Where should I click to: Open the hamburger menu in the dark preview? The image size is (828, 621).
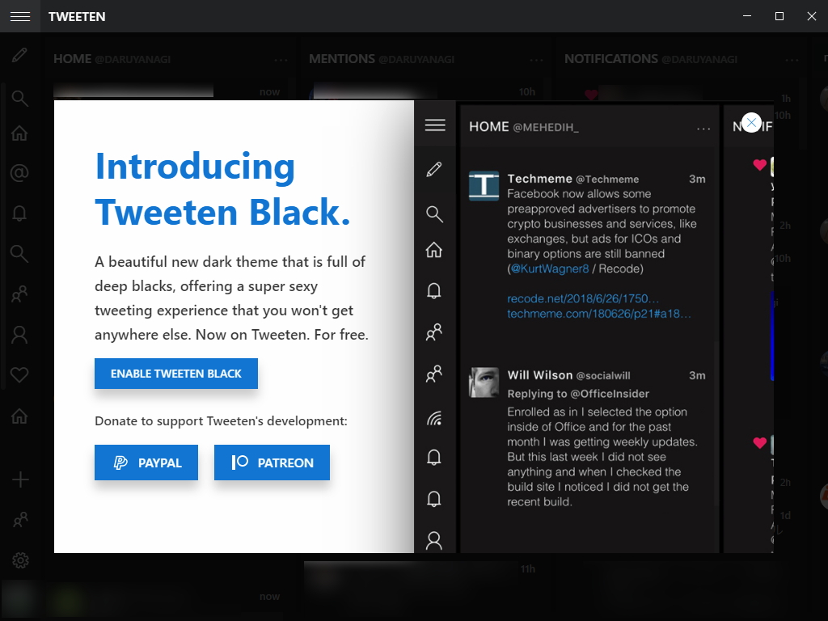(434, 125)
